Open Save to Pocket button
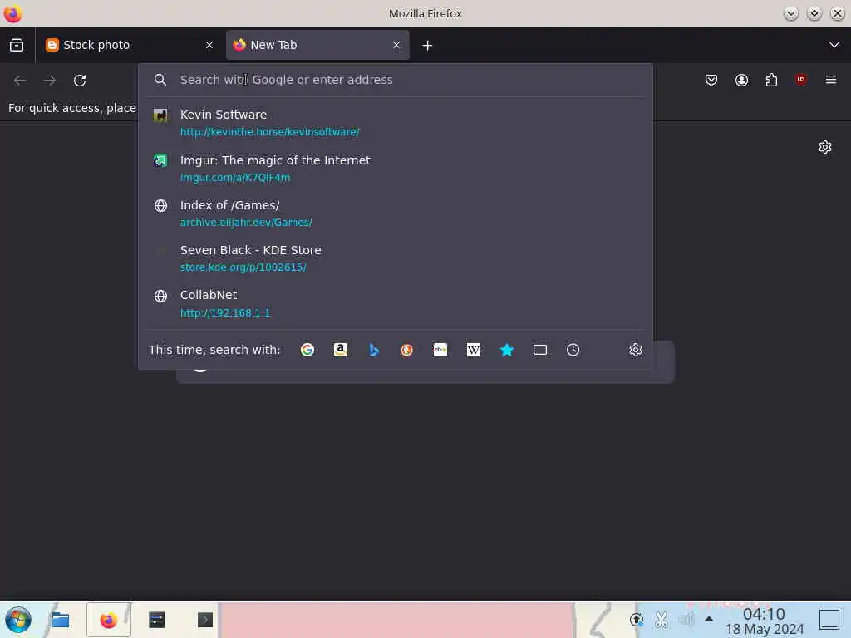 click(x=711, y=81)
